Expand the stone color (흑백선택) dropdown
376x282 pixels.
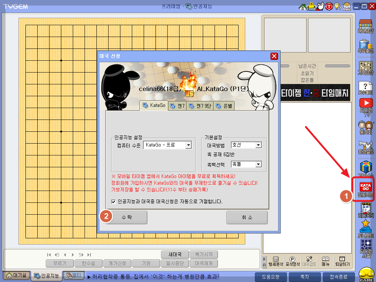[x=258, y=164]
